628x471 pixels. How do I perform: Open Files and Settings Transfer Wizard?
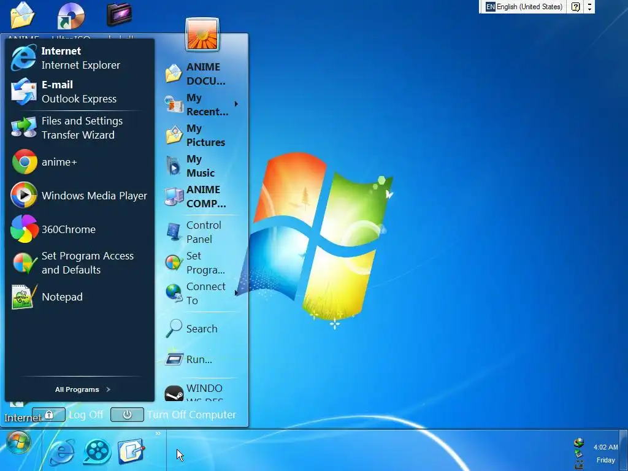pyautogui.click(x=79, y=128)
